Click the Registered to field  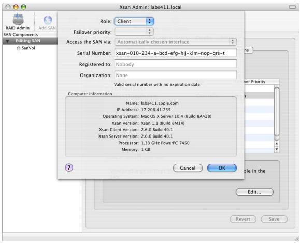(x=176, y=64)
